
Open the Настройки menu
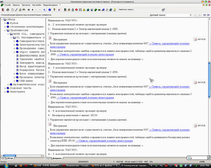pos(36,5)
